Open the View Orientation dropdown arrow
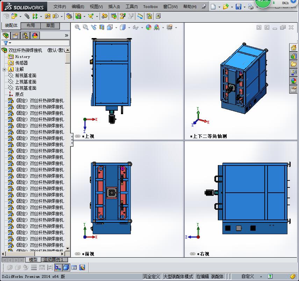The height and width of the screenshot is (281, 299). [x=116, y=28]
